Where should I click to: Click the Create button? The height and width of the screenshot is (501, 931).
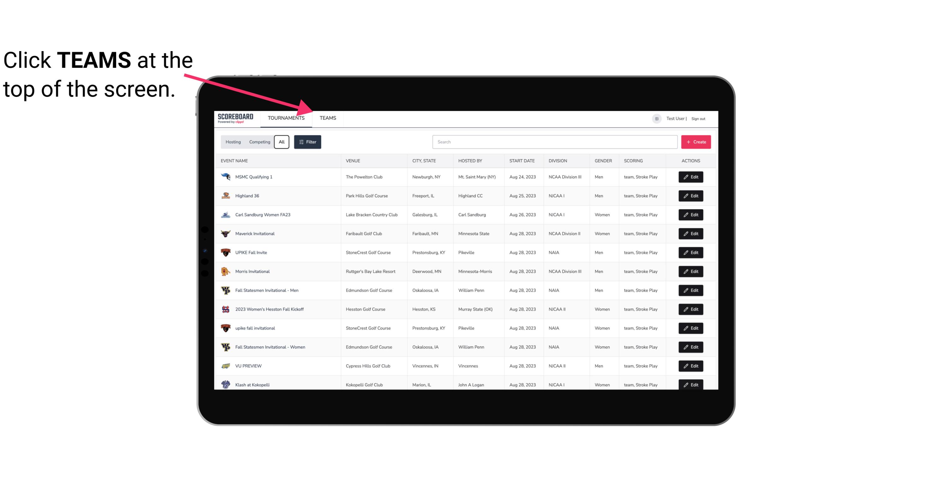click(x=696, y=141)
